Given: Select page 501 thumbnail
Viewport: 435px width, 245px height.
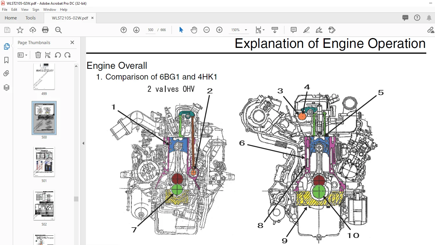Looking at the screenshot, I should click(44, 162).
